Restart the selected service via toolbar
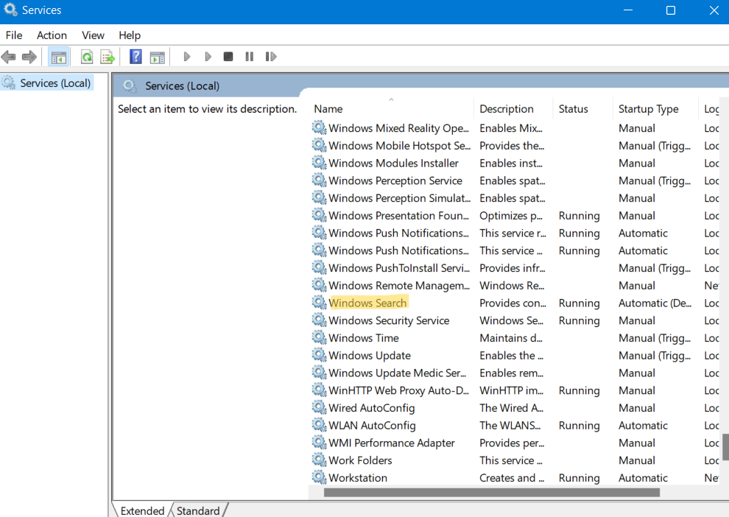 coord(270,56)
